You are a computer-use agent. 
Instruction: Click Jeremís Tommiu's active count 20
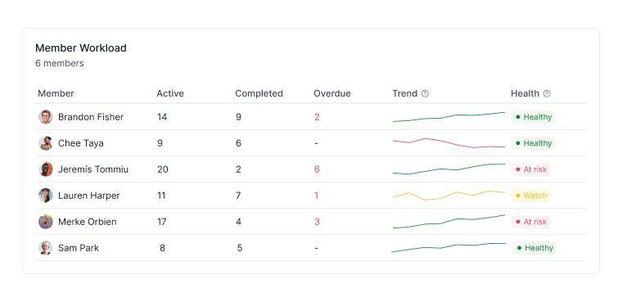point(163,169)
